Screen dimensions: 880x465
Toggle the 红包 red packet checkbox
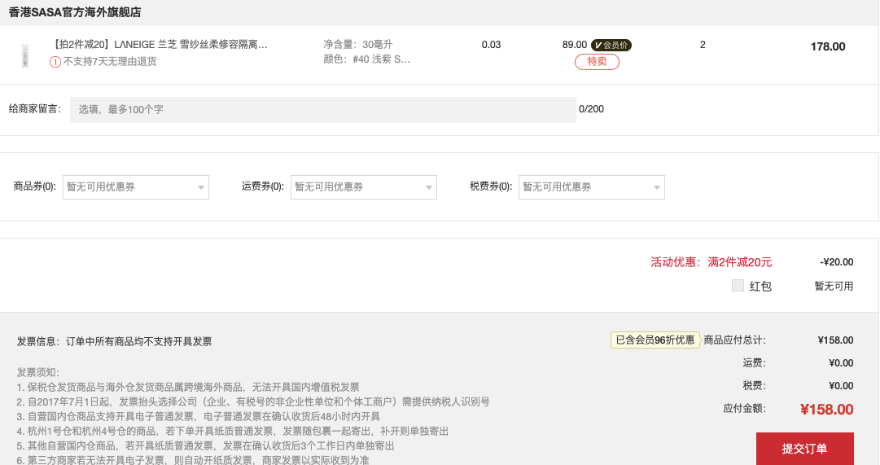tap(738, 285)
